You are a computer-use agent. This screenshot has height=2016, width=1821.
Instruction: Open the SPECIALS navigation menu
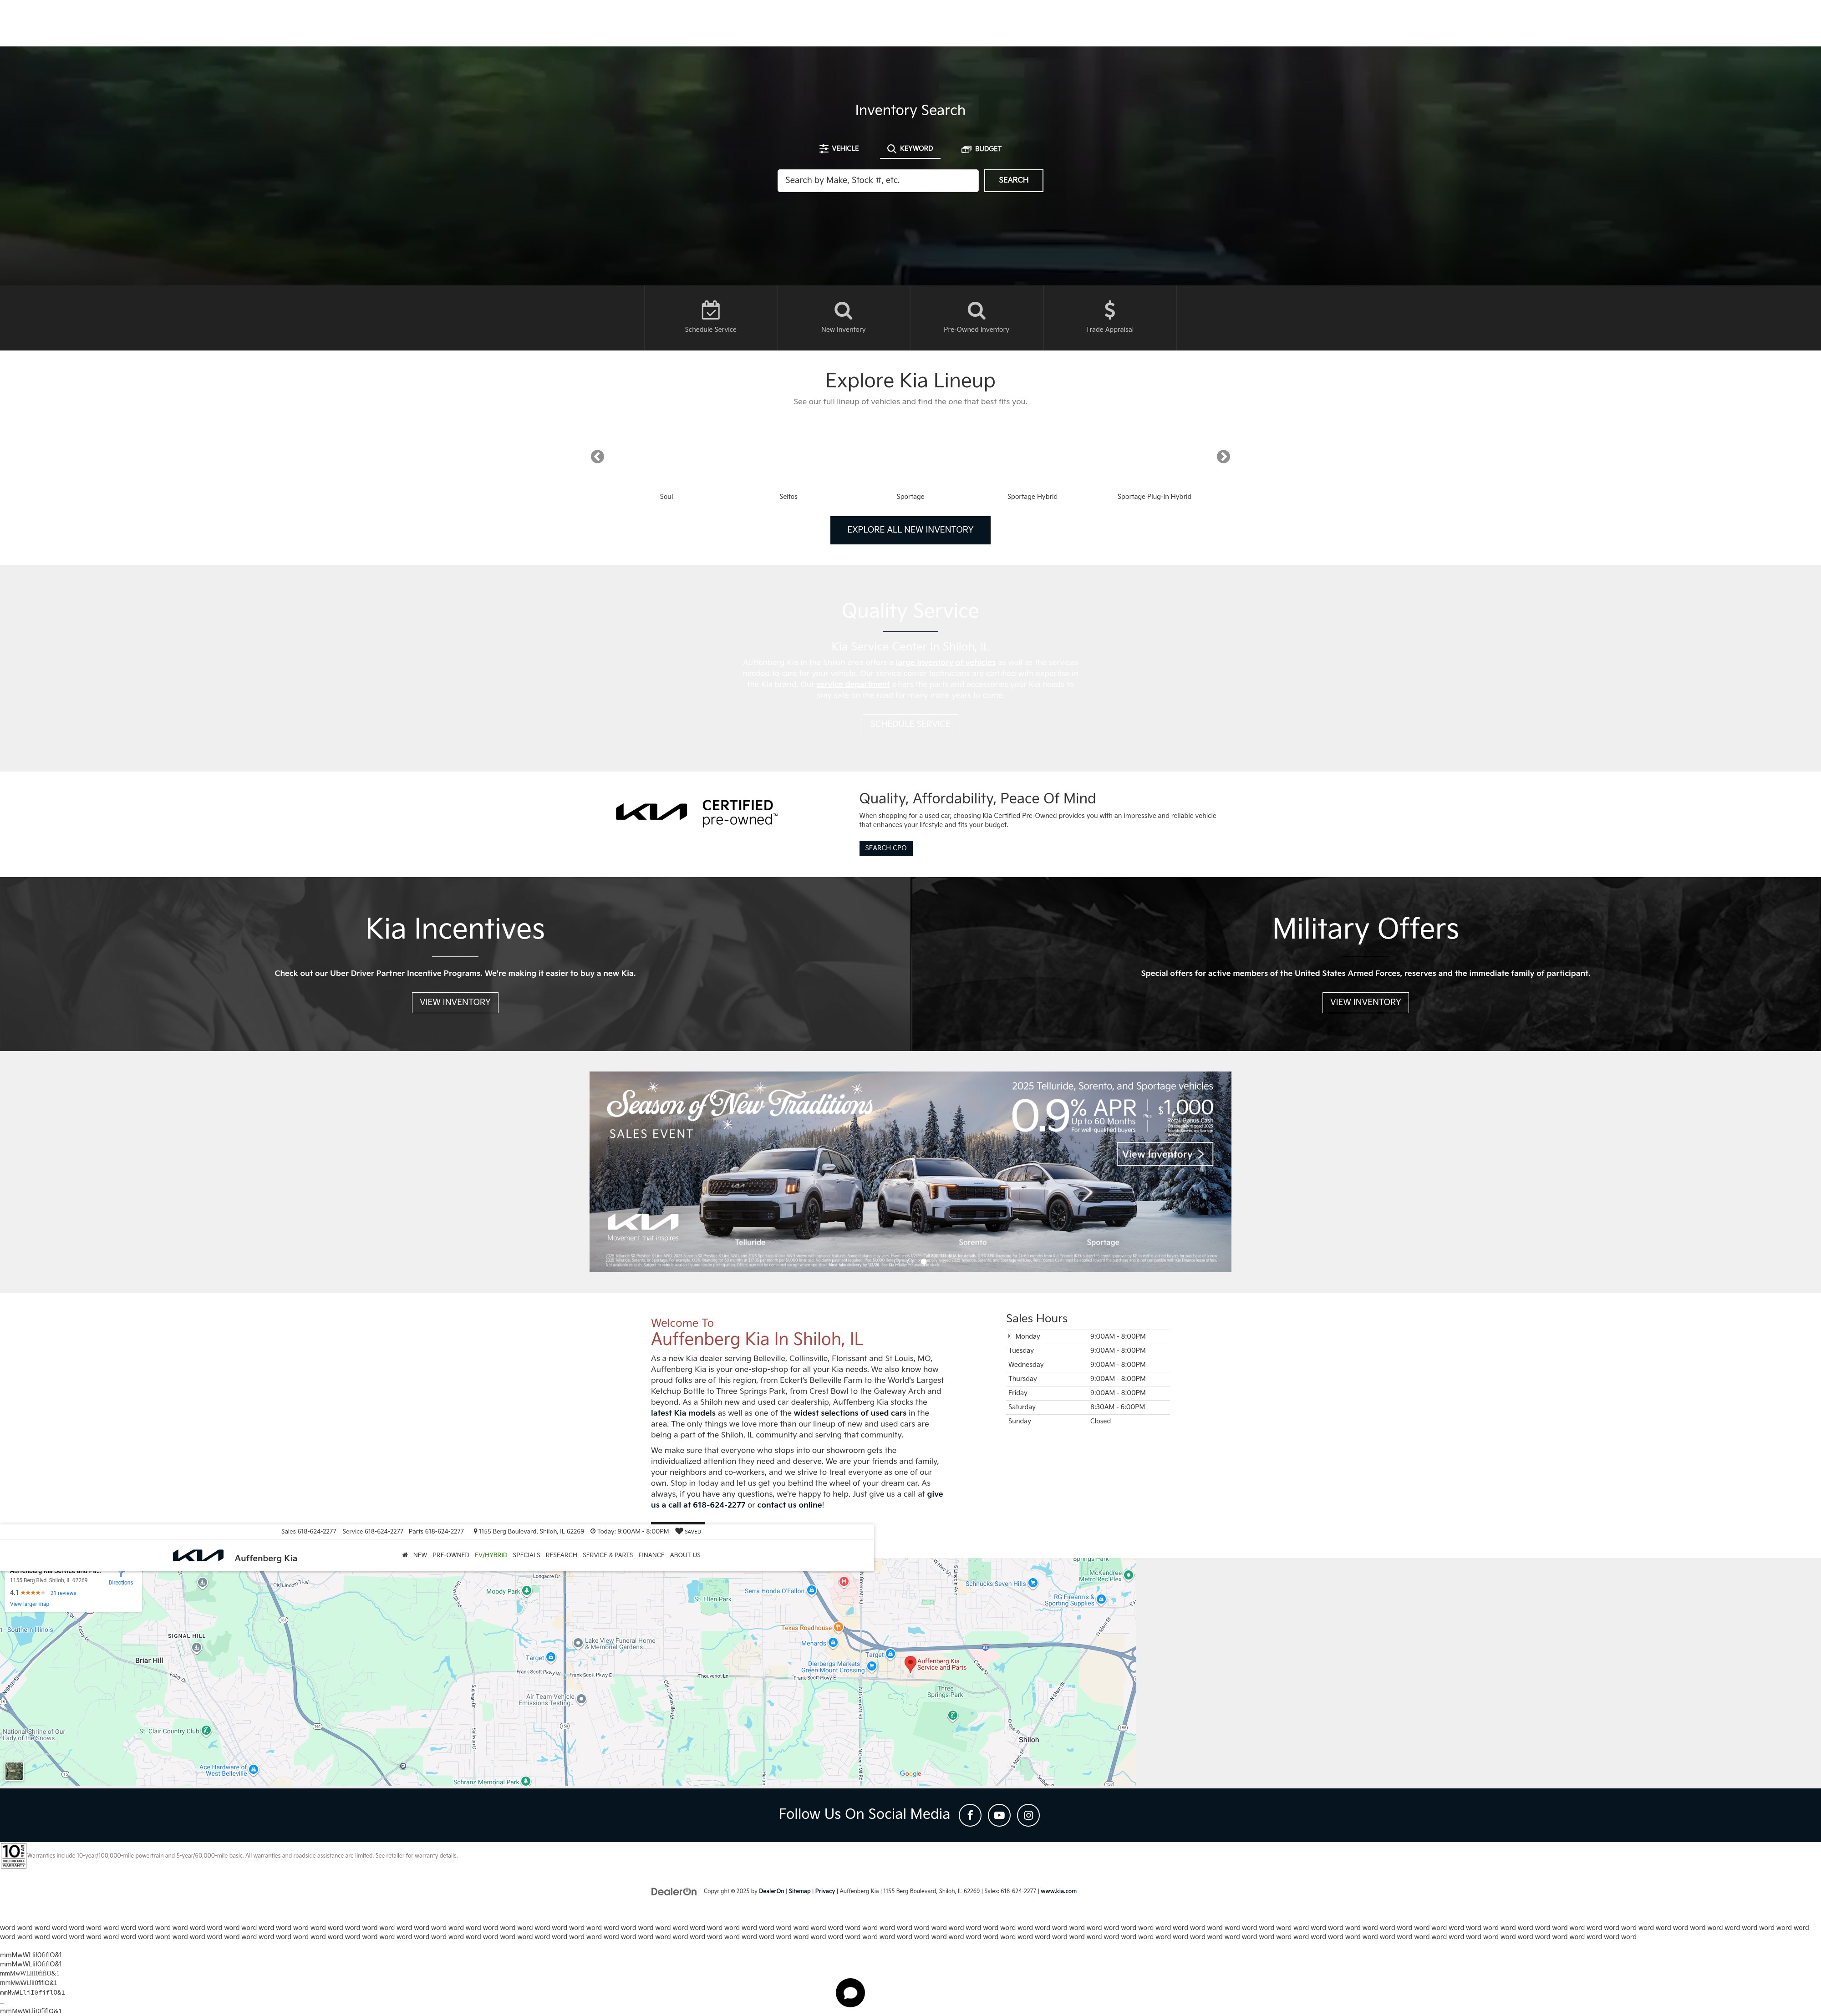pyautogui.click(x=526, y=1555)
